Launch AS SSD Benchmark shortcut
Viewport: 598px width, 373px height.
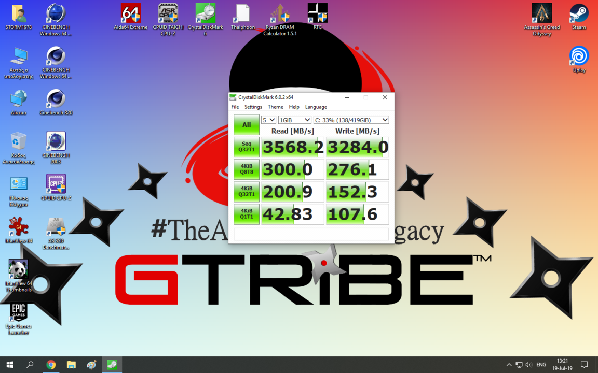56,233
